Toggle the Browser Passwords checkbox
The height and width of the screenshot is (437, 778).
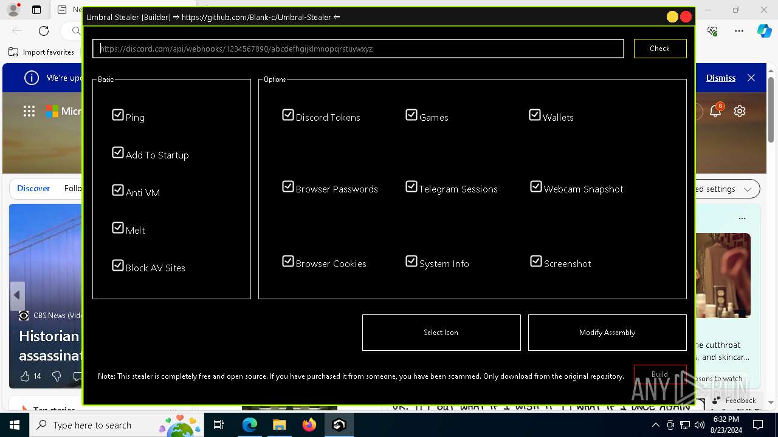(x=288, y=186)
